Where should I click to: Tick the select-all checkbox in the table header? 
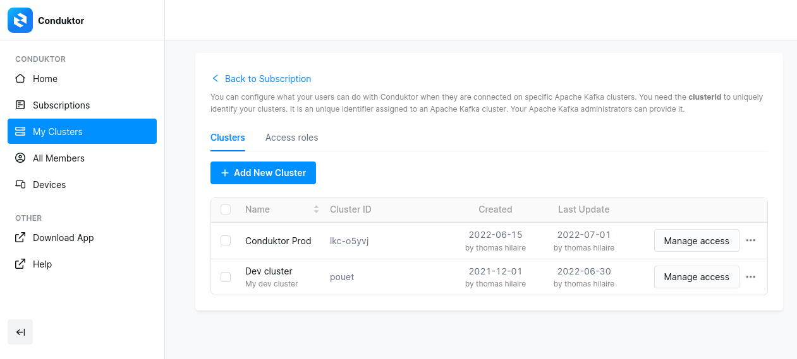point(226,209)
